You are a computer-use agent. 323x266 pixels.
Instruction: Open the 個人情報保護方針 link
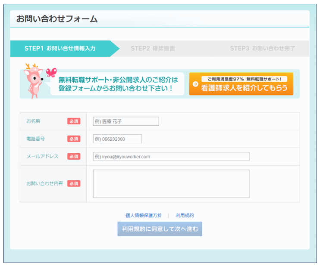(x=144, y=216)
